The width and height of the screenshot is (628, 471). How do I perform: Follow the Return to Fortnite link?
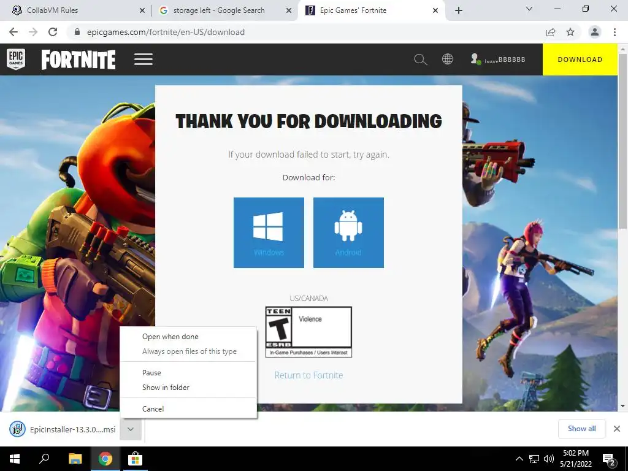coord(309,375)
